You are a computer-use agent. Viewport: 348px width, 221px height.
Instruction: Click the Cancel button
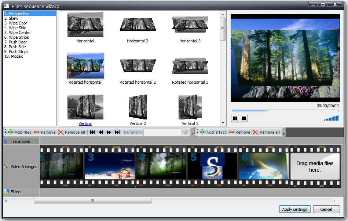pyautogui.click(x=326, y=209)
